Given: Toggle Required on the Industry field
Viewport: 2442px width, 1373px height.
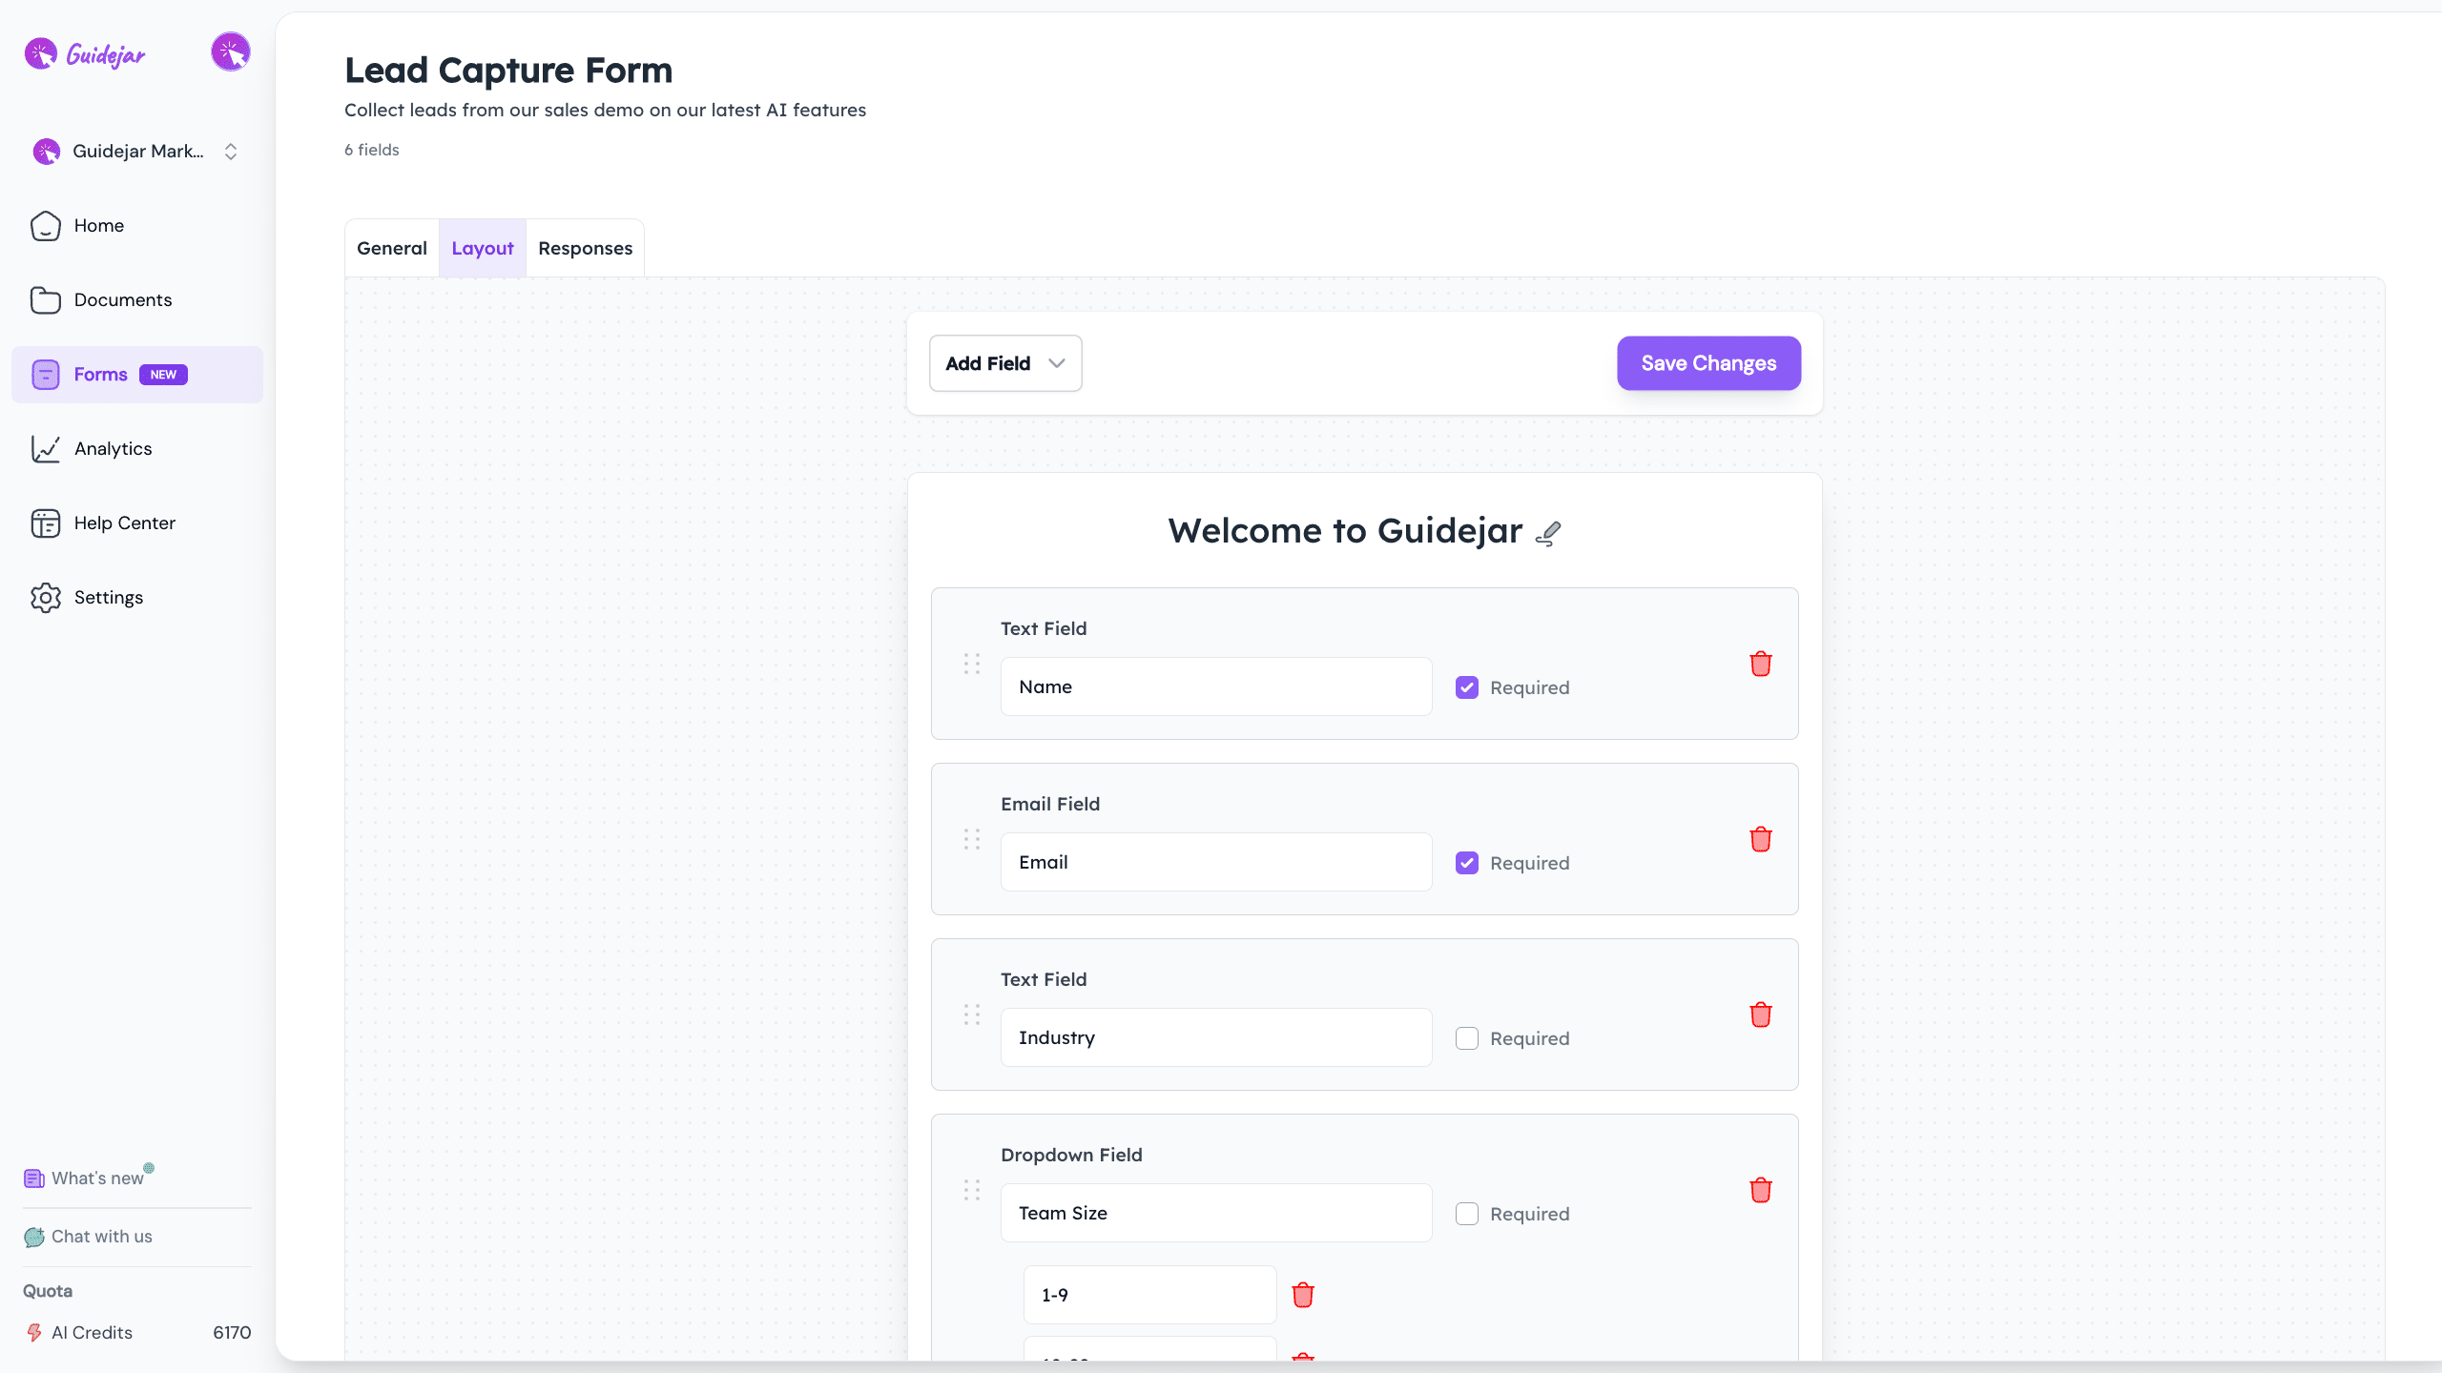Looking at the screenshot, I should tap(1466, 1038).
